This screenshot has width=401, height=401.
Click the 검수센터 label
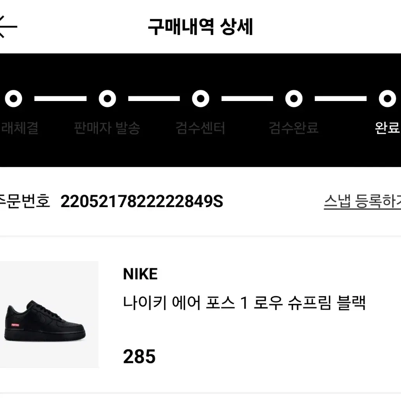200,128
